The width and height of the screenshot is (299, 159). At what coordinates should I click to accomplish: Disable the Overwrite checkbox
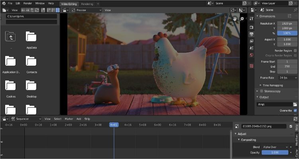pos(295,111)
